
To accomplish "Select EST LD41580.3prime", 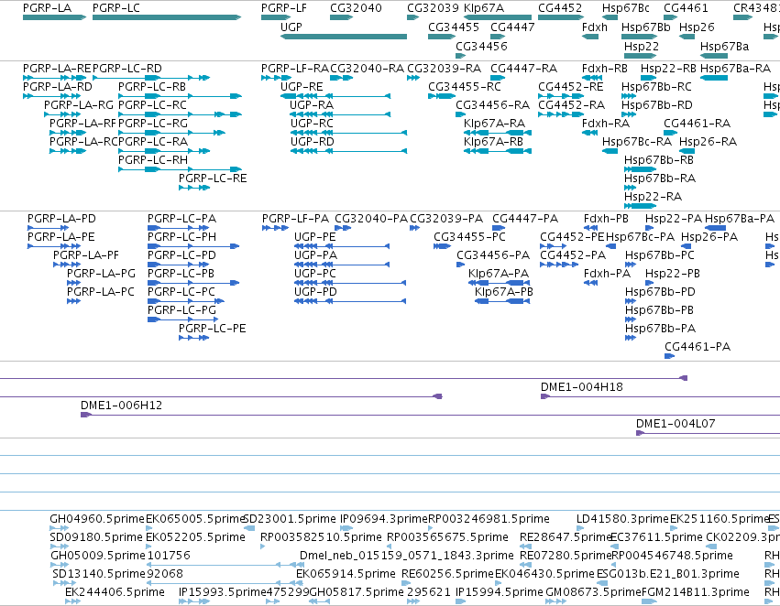I will [579, 528].
